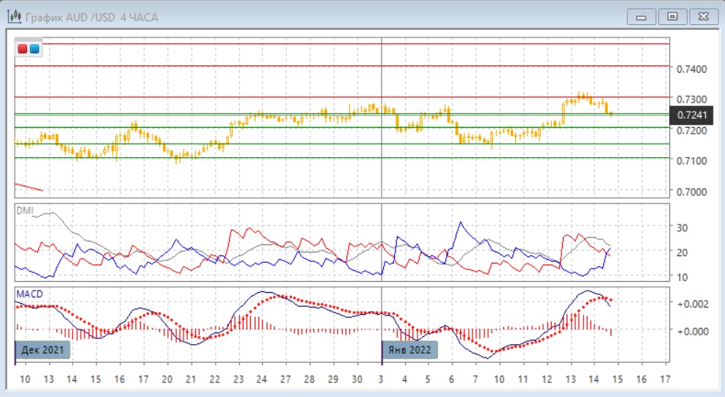Click the +0.002 value on MACD scale
Image resolution: width=725 pixels, height=397 pixels.
coord(692,303)
